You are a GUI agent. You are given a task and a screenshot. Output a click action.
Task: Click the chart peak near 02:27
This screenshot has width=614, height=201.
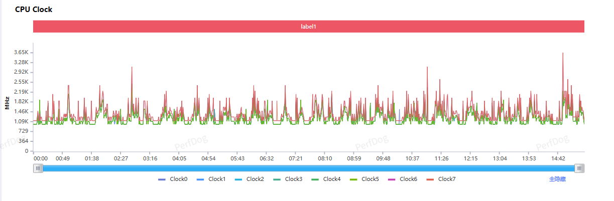coord(132,67)
